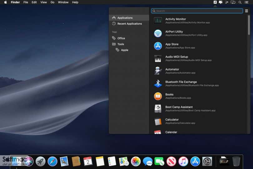The image size is (253, 169).
Task: Open Activity Monitor from the app list
Action: click(198, 21)
